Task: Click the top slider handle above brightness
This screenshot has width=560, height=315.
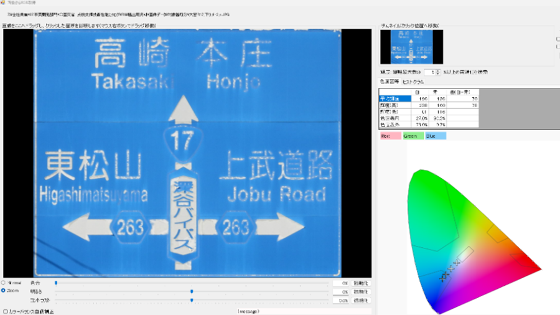Action: (56, 283)
